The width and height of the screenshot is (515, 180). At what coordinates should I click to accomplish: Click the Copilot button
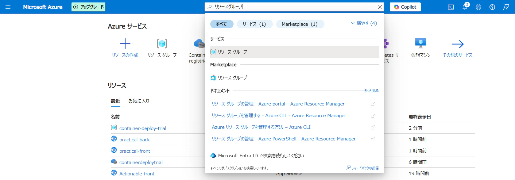[x=405, y=7]
